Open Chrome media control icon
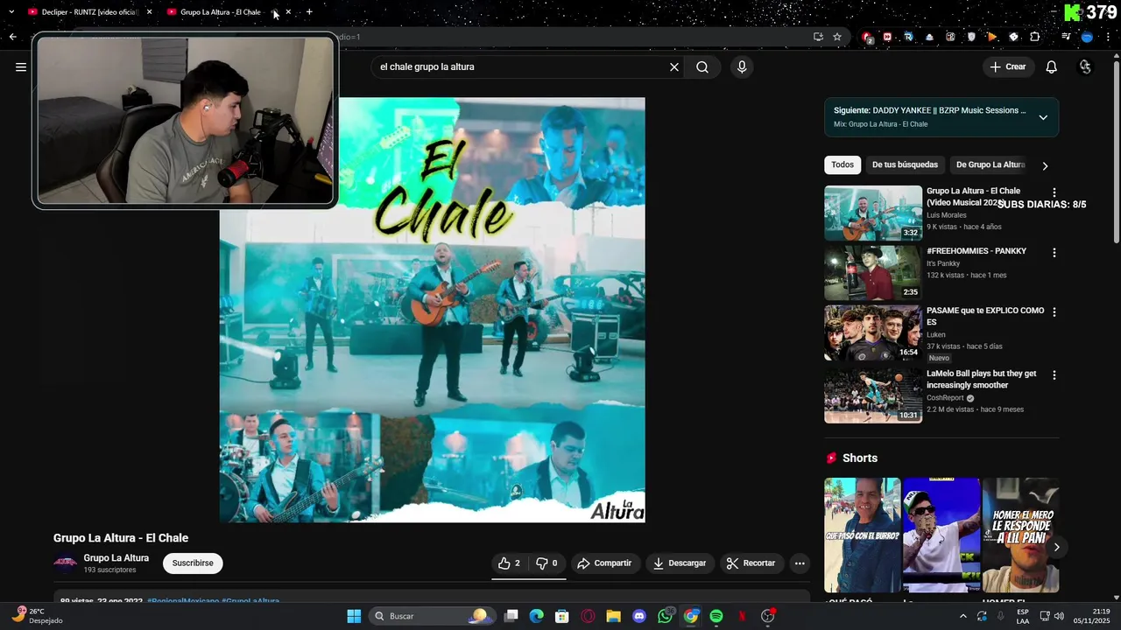 point(1066,37)
